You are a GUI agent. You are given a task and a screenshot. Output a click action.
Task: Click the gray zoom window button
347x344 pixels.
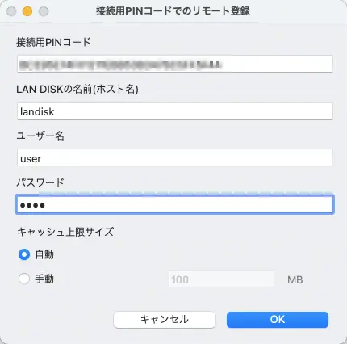click(44, 11)
